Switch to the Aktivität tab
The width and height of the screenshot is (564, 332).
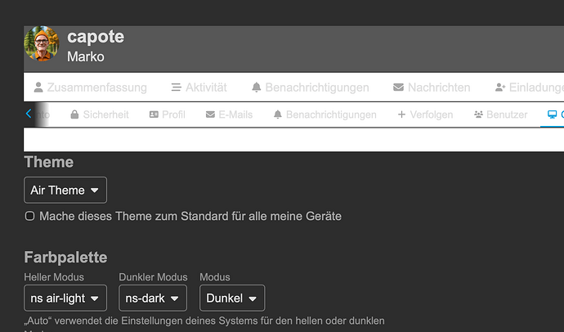(199, 87)
